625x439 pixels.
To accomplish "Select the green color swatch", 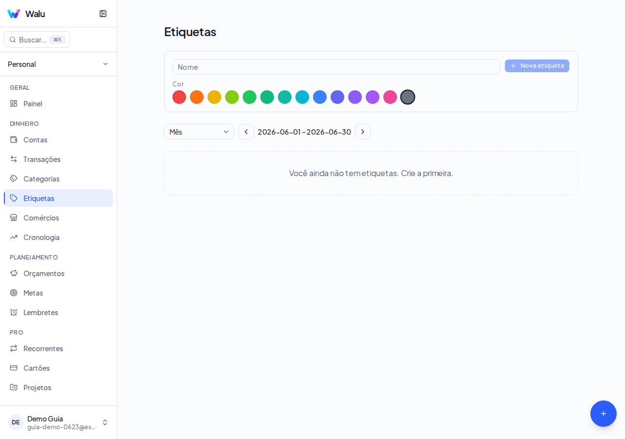I will 250,97.
